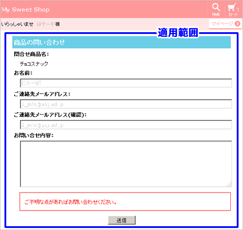The image size is (243, 230).
Task: Click the My Sweet Shop logo
Action: tap(25, 10)
